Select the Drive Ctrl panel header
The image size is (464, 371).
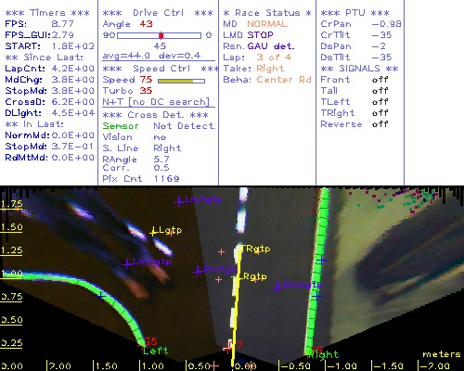(158, 13)
